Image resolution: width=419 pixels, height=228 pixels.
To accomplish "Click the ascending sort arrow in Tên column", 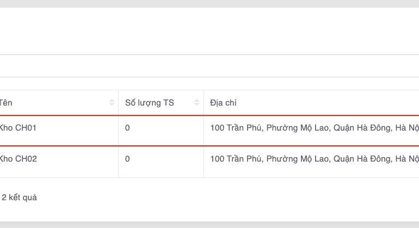I will pyautogui.click(x=112, y=101).
